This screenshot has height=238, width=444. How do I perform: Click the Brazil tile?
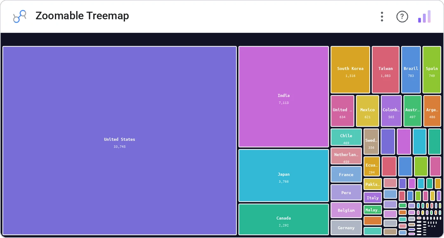[x=411, y=70]
